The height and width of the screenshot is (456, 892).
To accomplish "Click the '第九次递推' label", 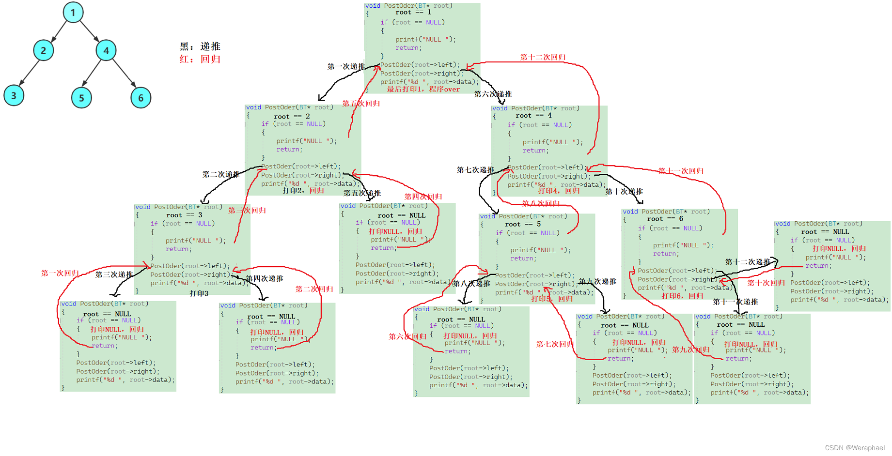I will click(x=597, y=281).
